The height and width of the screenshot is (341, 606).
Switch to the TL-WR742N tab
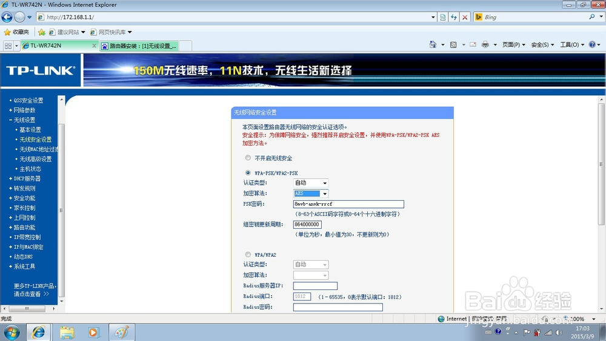[60, 46]
